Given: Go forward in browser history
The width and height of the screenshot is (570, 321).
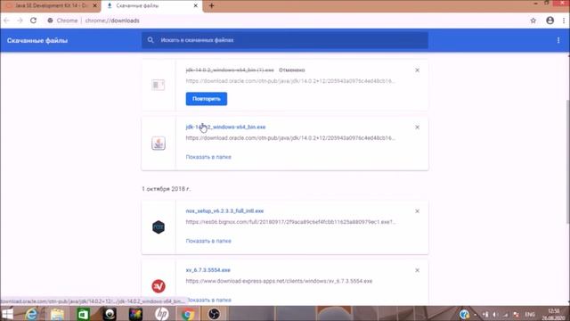Looking at the screenshot, I should (x=20, y=21).
